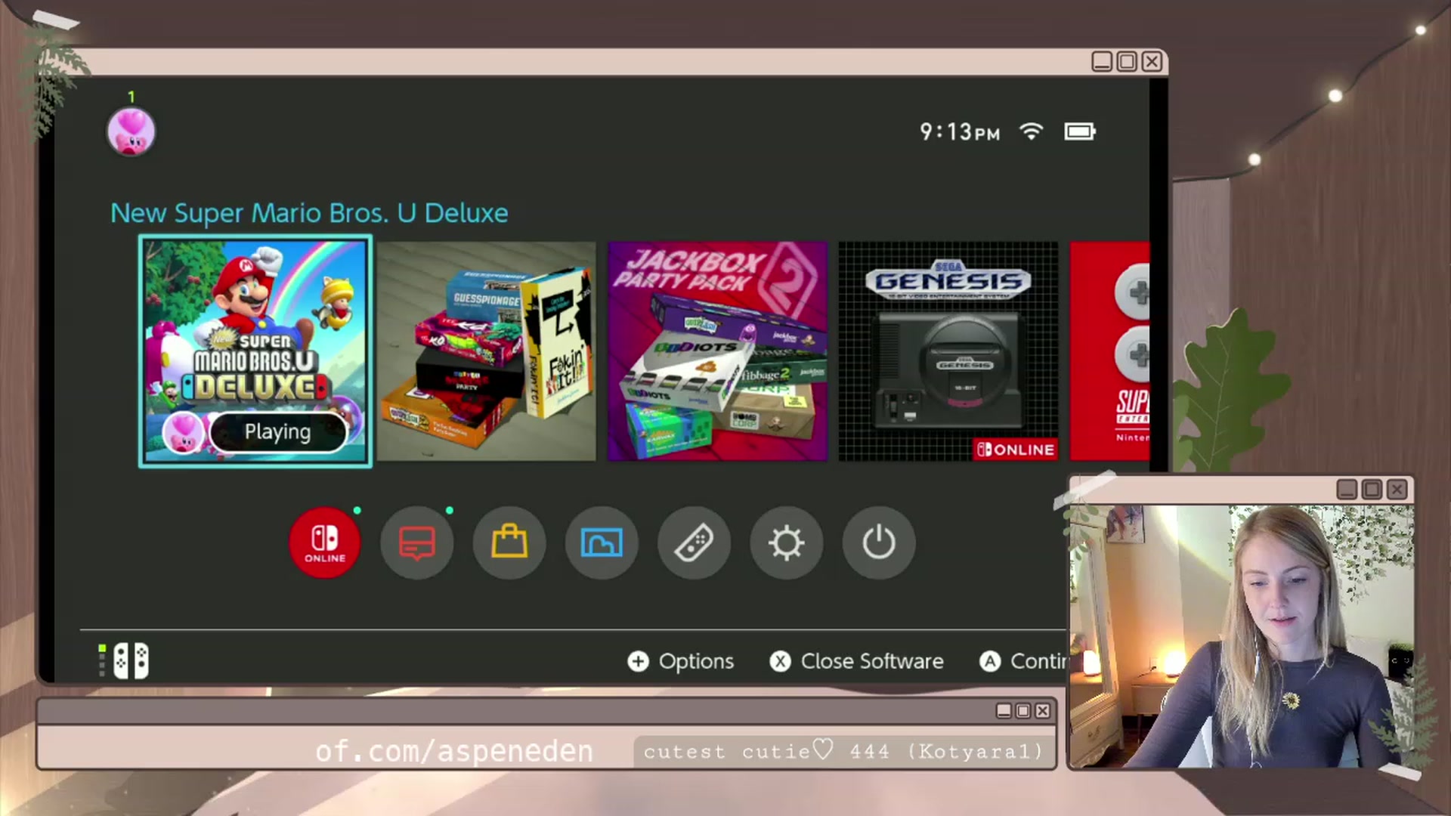The height and width of the screenshot is (816, 1451).
Task: Maximize the webcam overlay window
Action: tap(1372, 490)
